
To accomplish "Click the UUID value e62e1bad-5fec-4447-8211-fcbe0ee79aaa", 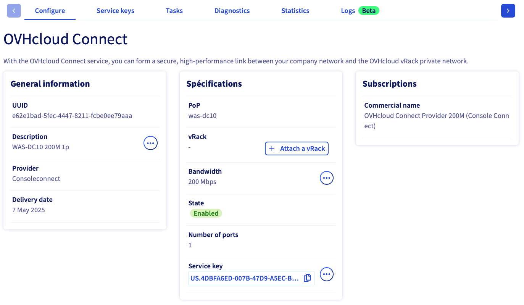I will coord(72,116).
